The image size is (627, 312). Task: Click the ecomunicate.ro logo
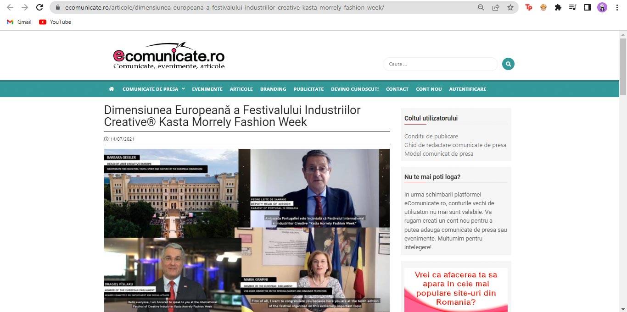(169, 56)
